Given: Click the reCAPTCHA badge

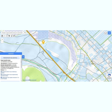Looking at the screenshot, I should [109, 76].
